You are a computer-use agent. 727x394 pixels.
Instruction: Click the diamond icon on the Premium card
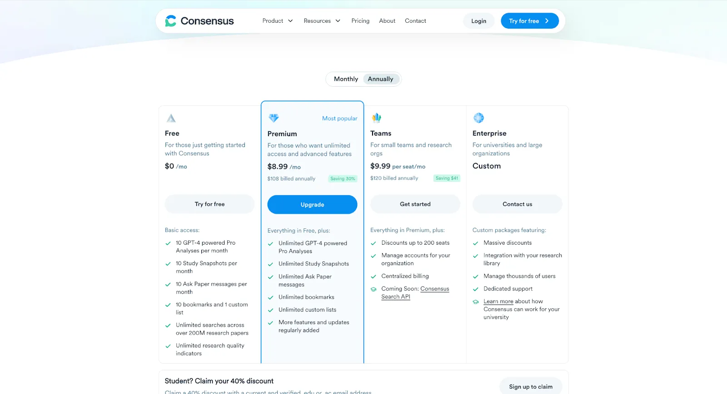274,118
